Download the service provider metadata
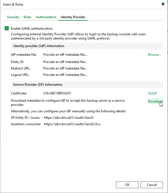 pyautogui.click(x=155, y=101)
